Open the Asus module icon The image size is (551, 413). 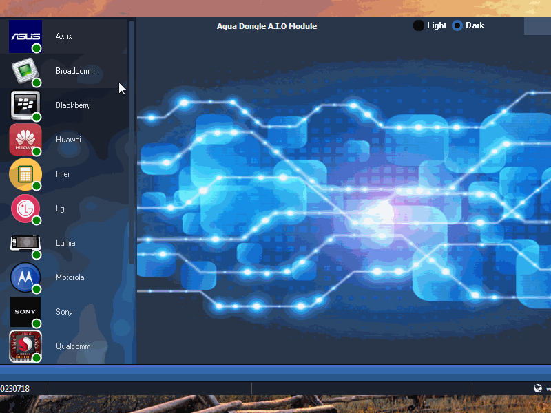tap(25, 36)
